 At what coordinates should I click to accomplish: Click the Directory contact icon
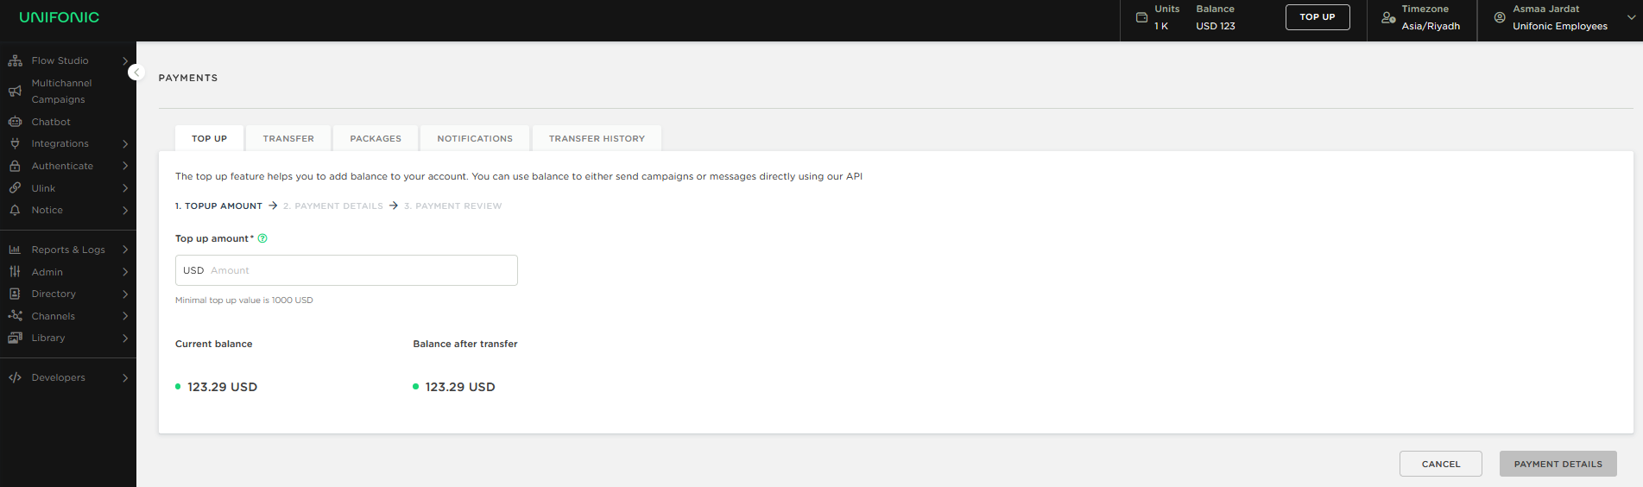point(15,294)
